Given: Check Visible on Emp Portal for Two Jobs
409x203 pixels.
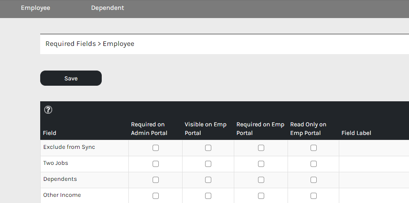Looking at the screenshot, I should coord(208,164).
